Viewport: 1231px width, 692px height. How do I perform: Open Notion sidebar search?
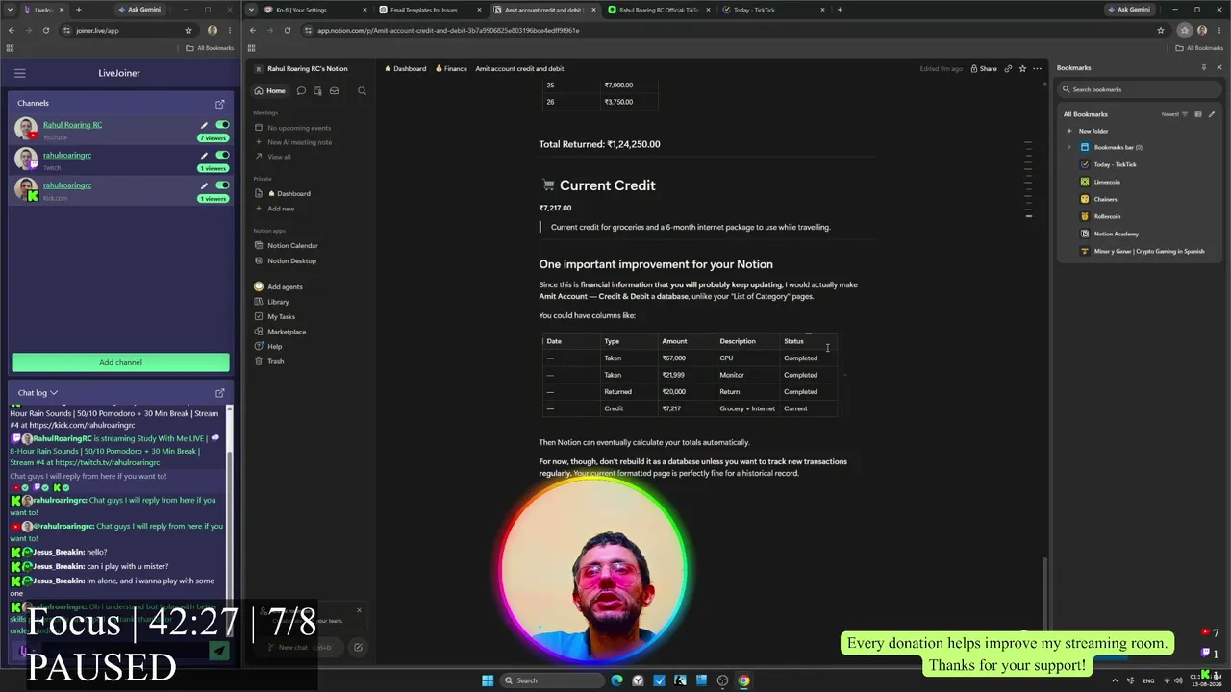(x=362, y=91)
